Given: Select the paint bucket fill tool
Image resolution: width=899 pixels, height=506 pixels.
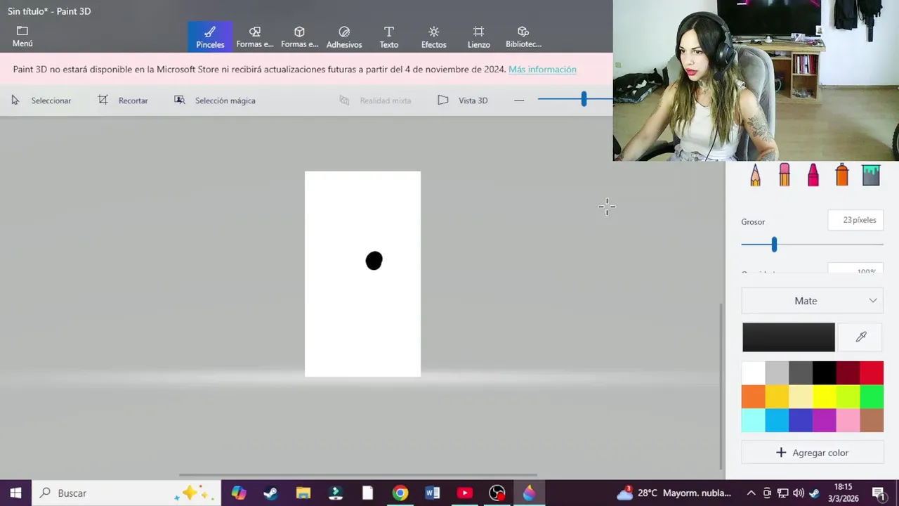Looking at the screenshot, I should pyautogui.click(x=871, y=175).
